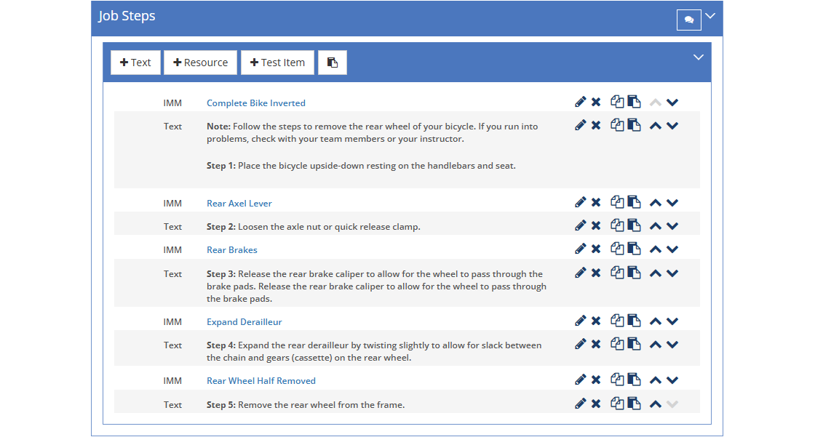Delete the Rear Axel Lever row
This screenshot has width=815, height=437.
(x=596, y=202)
